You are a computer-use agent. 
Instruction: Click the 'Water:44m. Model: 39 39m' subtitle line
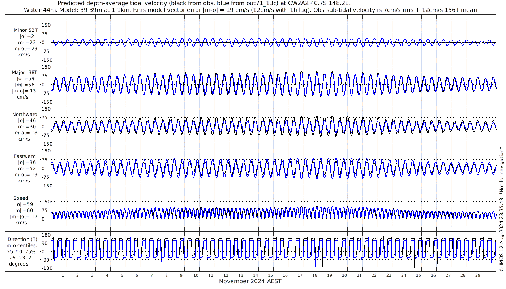(x=250, y=10)
